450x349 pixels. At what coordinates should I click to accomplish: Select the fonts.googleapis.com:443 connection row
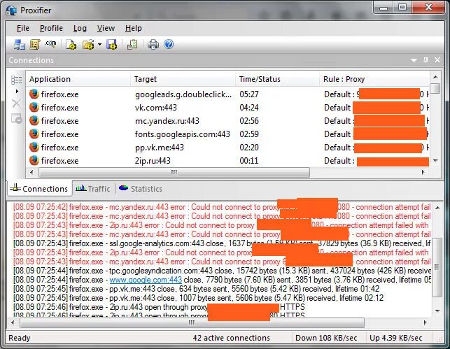coord(228,134)
